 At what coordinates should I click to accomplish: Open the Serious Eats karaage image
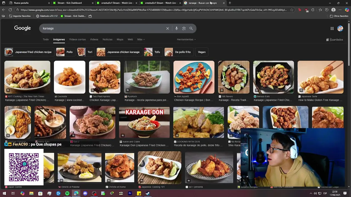click(273, 77)
